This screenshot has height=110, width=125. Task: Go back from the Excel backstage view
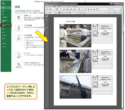point(3,3)
